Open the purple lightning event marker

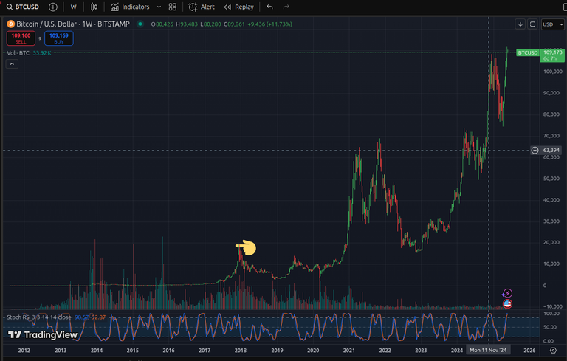(x=508, y=293)
